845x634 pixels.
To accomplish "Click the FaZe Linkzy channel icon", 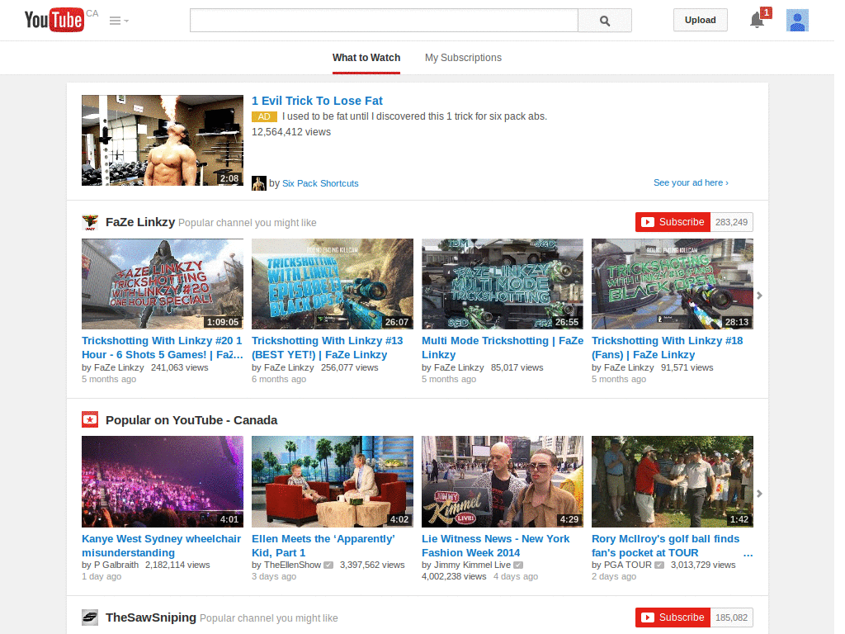I will (x=90, y=222).
